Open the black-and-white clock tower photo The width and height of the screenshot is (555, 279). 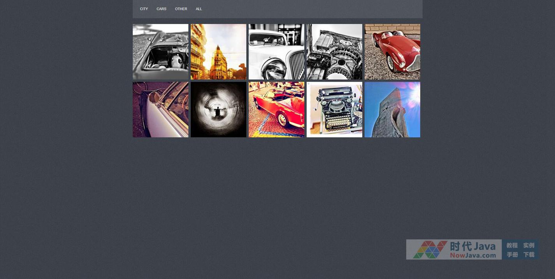point(334,52)
